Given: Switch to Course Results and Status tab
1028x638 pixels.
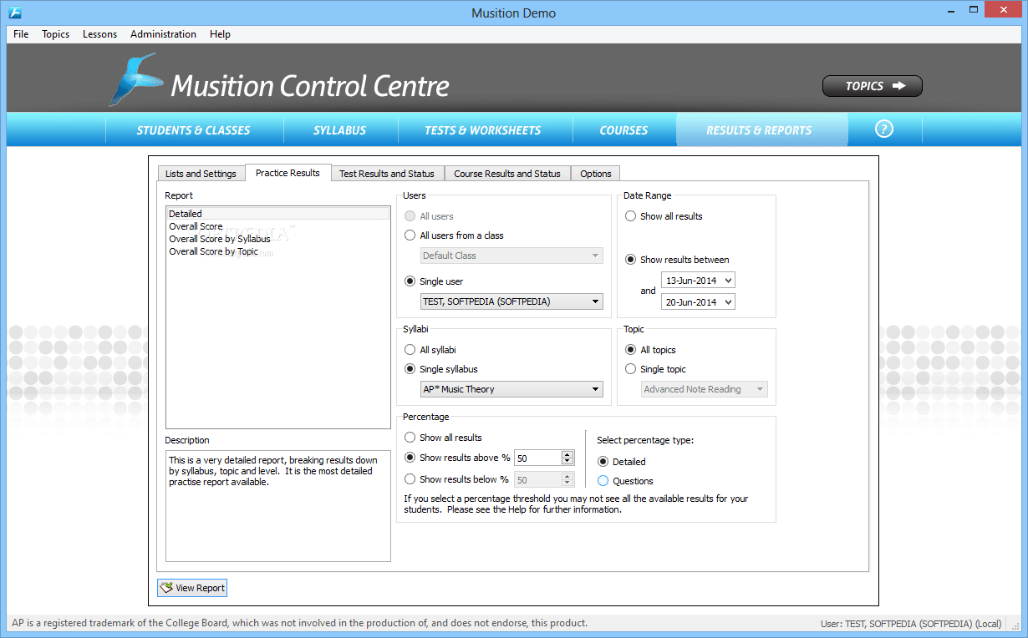Looking at the screenshot, I should 507,174.
